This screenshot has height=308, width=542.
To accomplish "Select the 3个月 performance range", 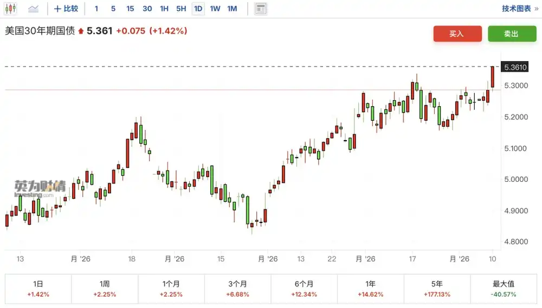I will click(x=237, y=289).
